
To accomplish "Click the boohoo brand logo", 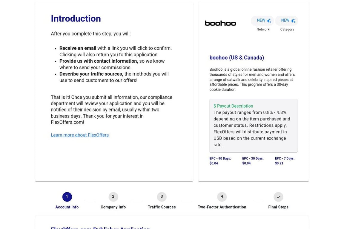I will click(x=220, y=23).
